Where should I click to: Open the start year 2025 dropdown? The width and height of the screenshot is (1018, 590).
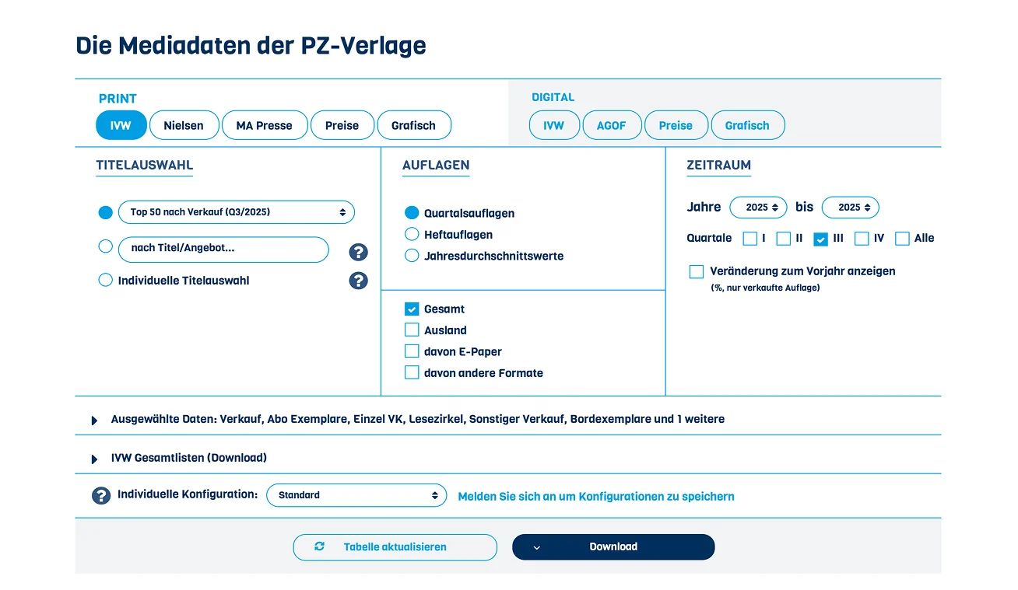click(758, 208)
